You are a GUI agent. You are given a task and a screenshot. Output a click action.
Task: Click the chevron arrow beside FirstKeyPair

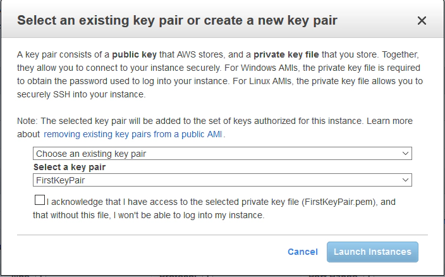(x=405, y=180)
